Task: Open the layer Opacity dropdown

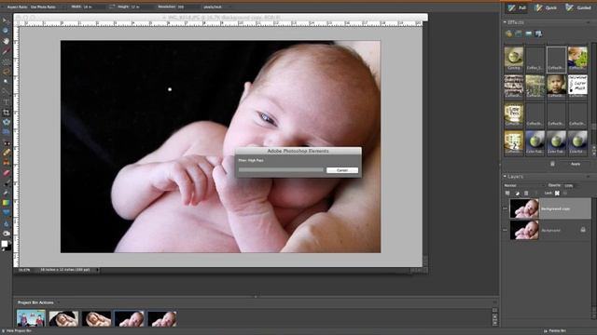Action: click(x=570, y=185)
